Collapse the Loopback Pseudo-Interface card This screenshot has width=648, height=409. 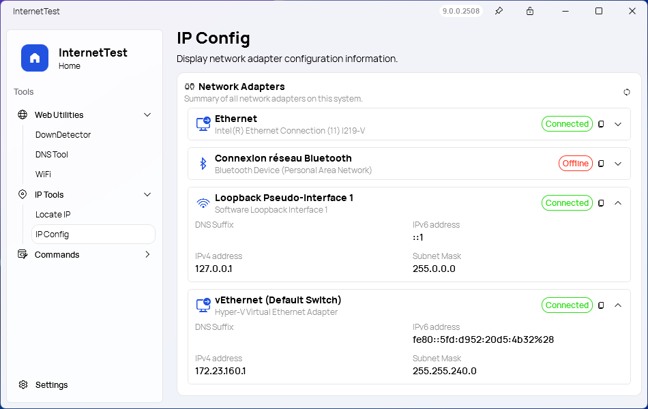click(x=618, y=203)
